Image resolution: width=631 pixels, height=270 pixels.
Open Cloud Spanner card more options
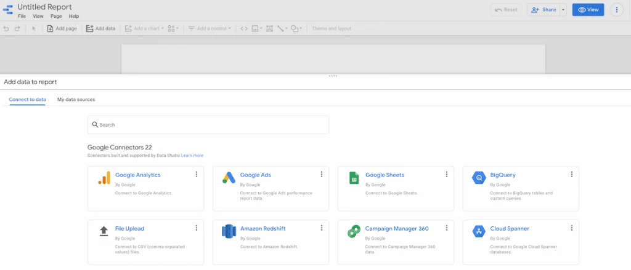(572, 228)
